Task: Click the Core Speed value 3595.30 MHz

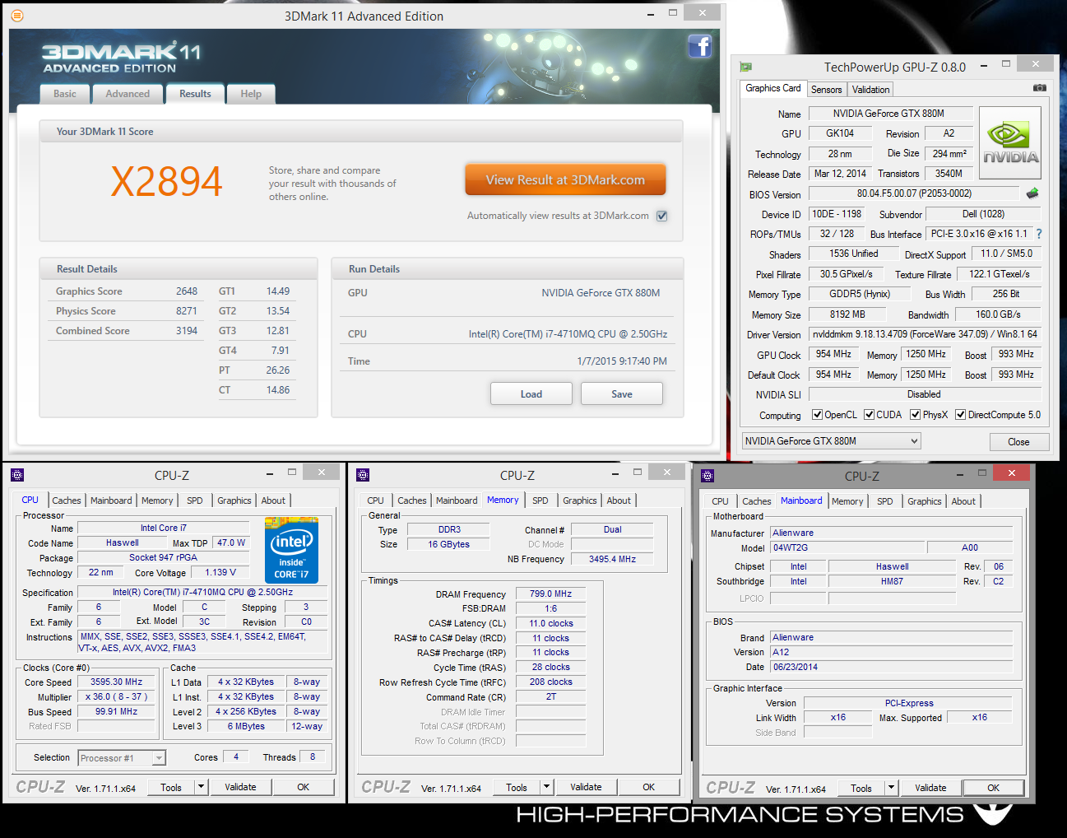Action: 116,682
